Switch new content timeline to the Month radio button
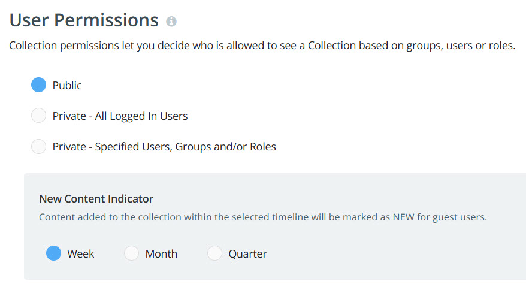 click(132, 253)
